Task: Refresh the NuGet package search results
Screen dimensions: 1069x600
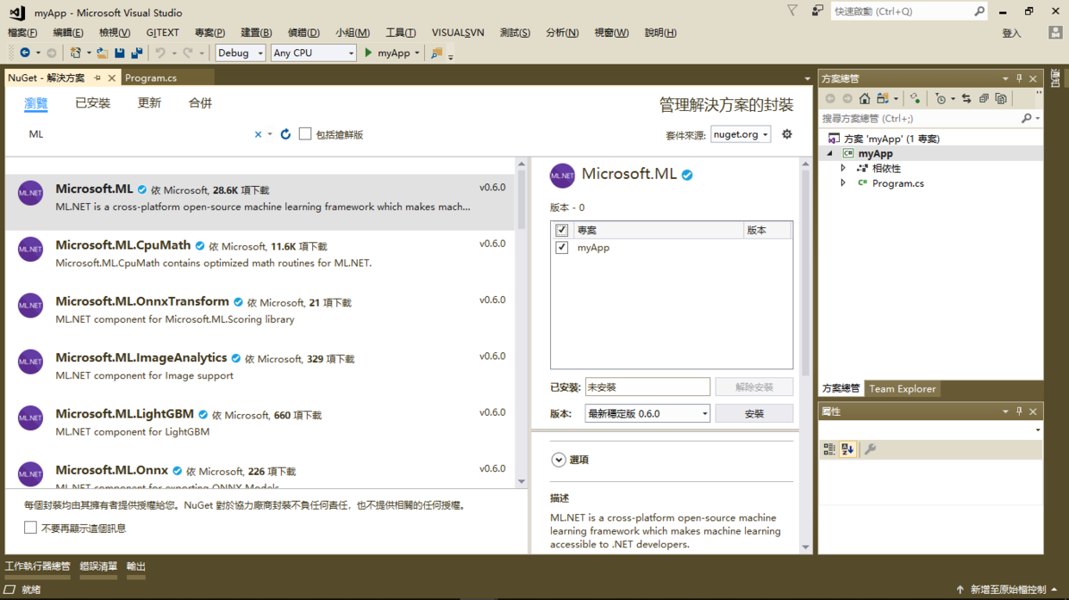Action: 285,134
